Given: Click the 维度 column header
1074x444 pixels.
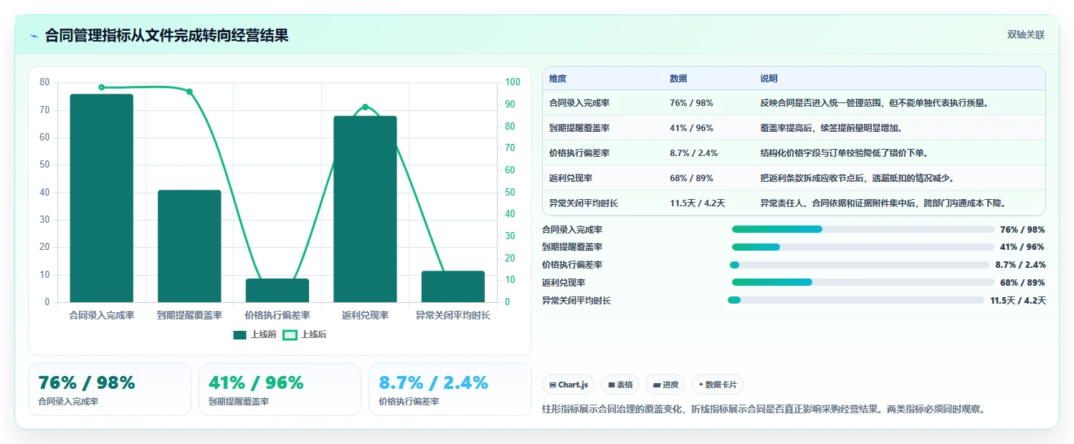Looking at the screenshot, I should tap(558, 79).
